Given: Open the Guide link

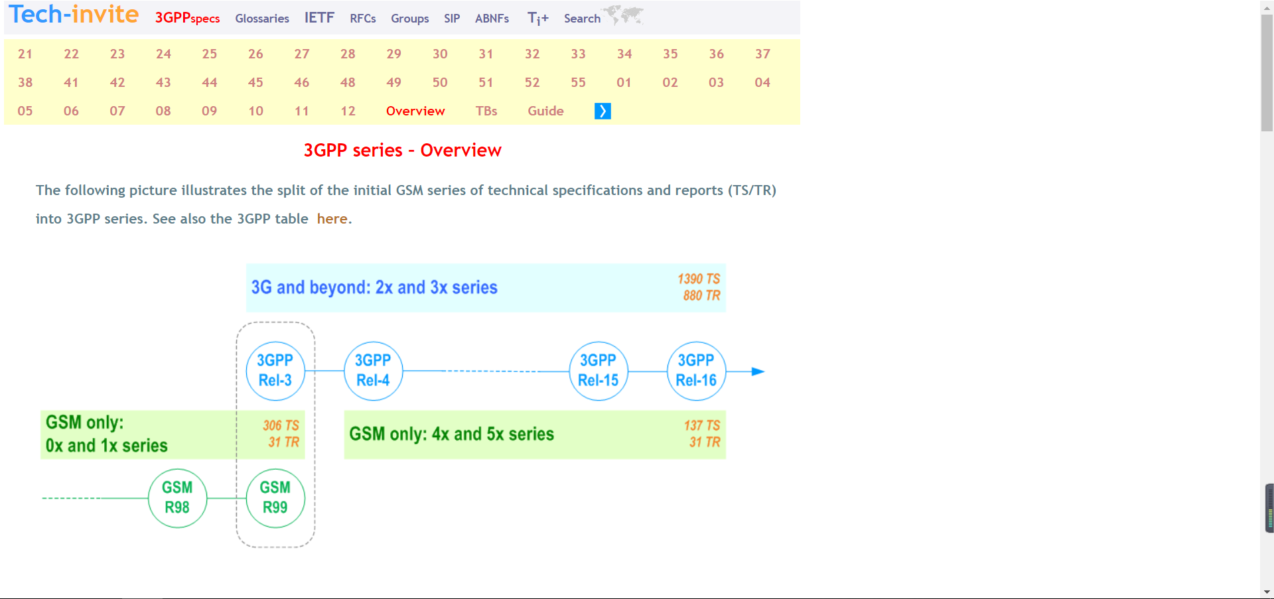Looking at the screenshot, I should tap(545, 111).
